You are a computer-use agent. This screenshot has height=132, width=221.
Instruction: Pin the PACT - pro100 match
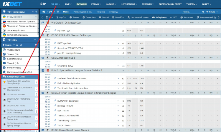click(x=55, y=43)
